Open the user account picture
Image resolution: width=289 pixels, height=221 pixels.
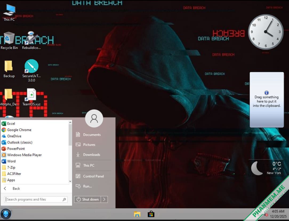[94, 118]
